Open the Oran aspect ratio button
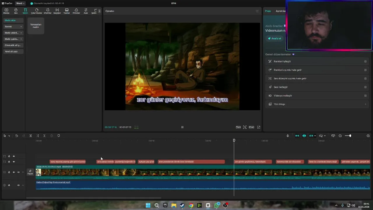373x210 pixels. 251,127
